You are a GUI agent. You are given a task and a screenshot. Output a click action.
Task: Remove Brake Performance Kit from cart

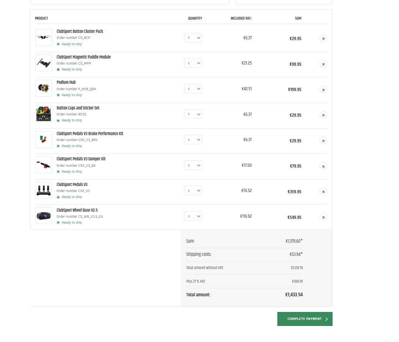[323, 141]
